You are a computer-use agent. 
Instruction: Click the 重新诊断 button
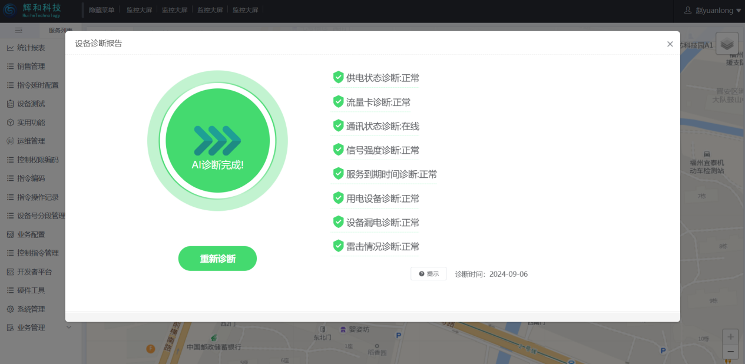tap(217, 259)
